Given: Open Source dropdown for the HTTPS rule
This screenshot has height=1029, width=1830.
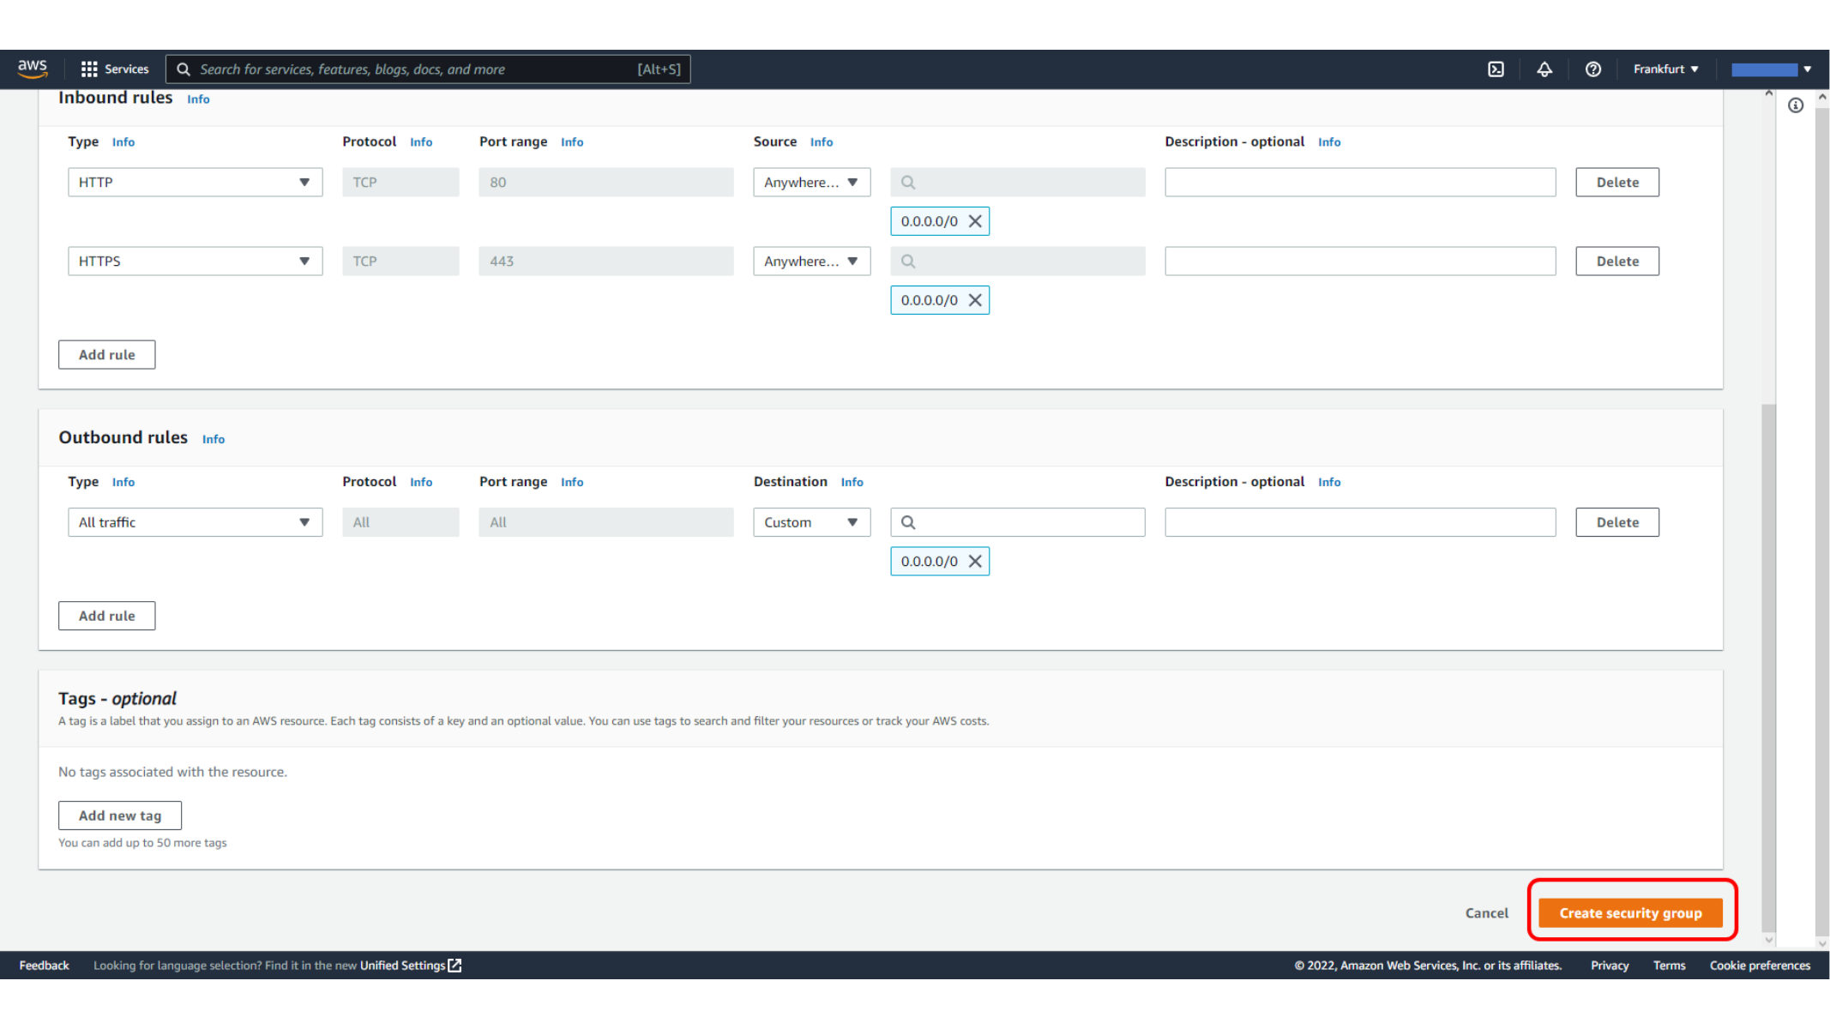Looking at the screenshot, I should click(811, 262).
